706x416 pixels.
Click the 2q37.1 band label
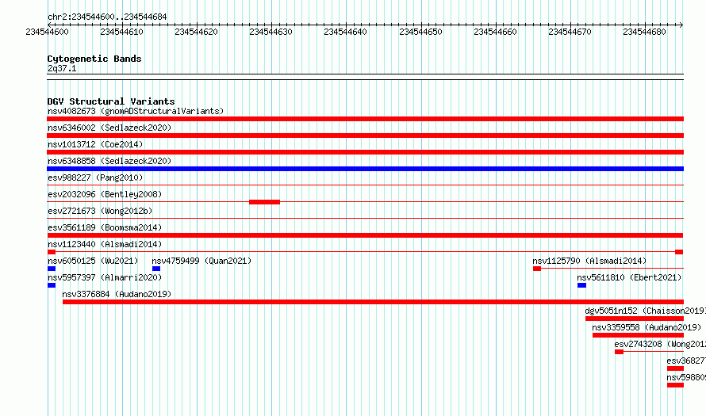pyautogui.click(x=62, y=68)
